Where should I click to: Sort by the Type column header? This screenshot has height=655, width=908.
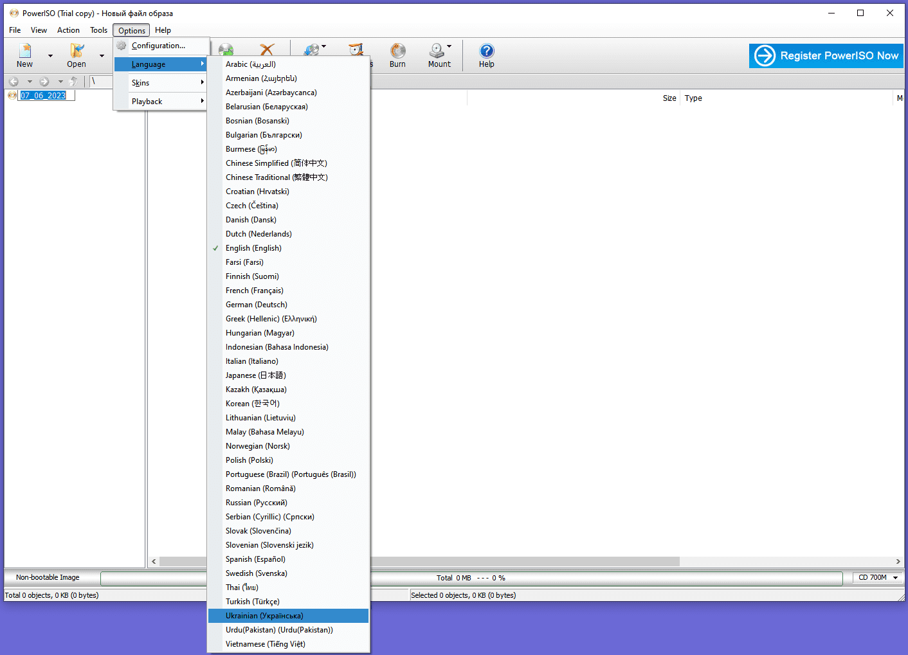[x=693, y=98]
